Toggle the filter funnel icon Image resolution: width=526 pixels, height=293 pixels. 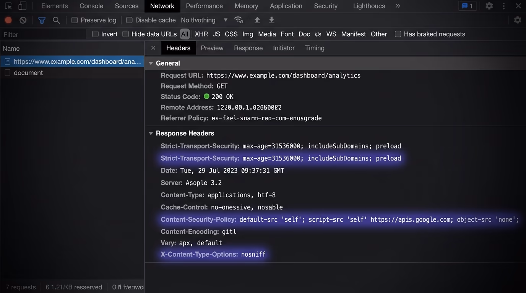42,20
